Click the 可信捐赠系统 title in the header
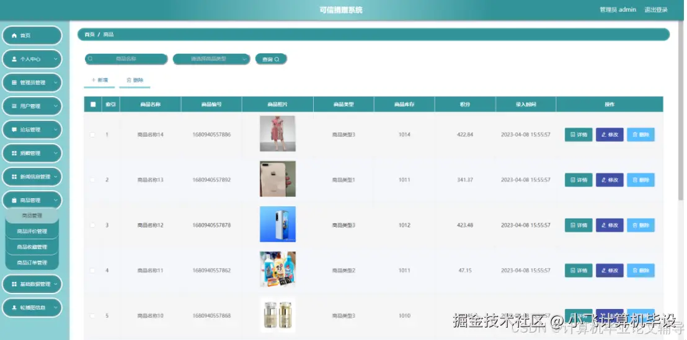 [341, 10]
